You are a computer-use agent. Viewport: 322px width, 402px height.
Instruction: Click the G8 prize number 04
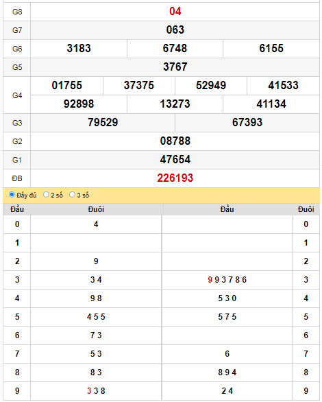(175, 11)
